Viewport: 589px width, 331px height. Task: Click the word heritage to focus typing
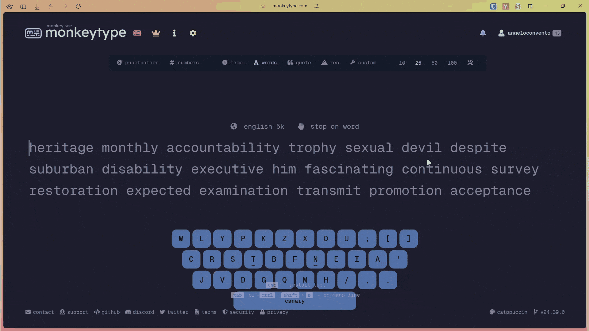[61, 148]
